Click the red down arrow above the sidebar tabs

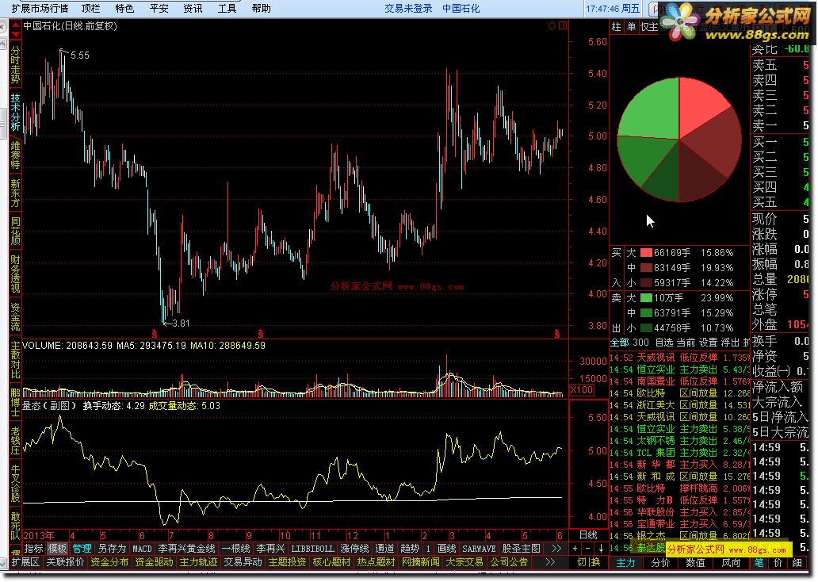[16, 34]
